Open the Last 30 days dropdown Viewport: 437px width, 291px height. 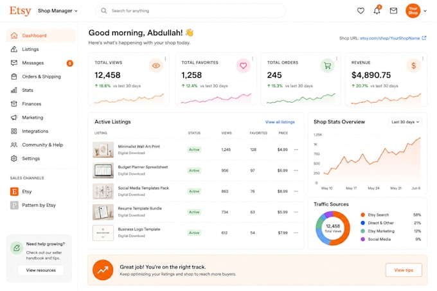[405, 122]
